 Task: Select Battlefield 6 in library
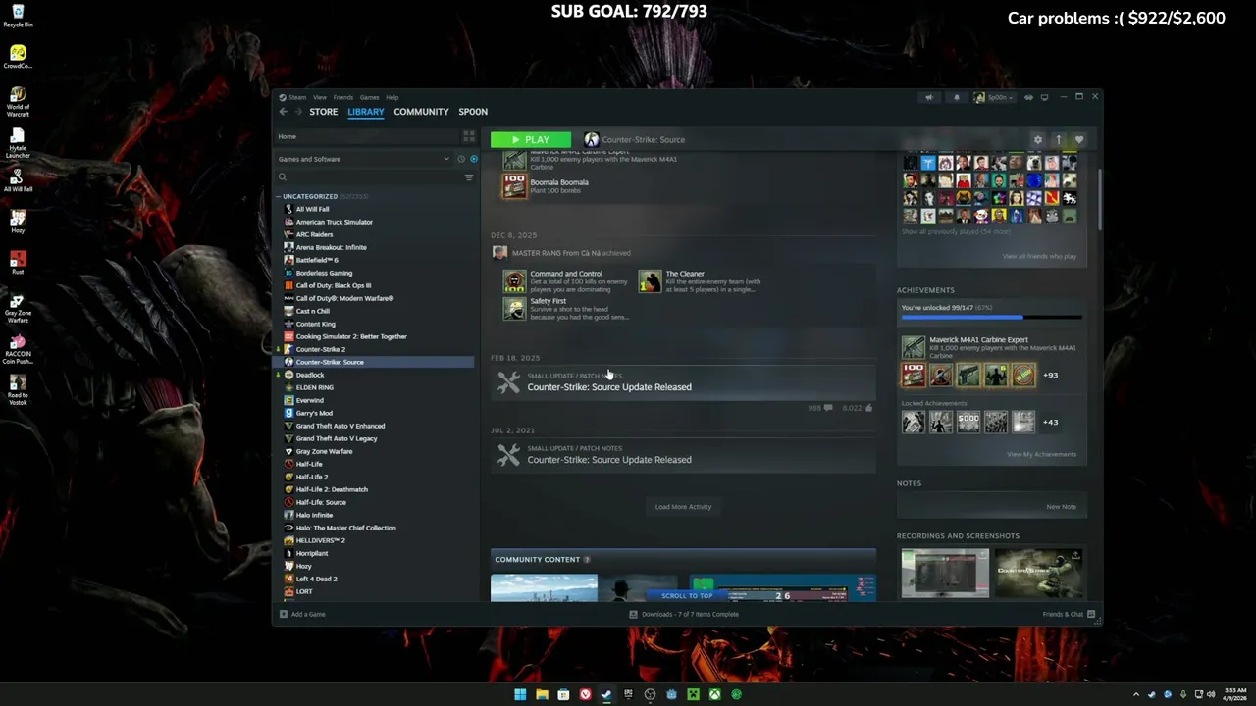point(316,260)
